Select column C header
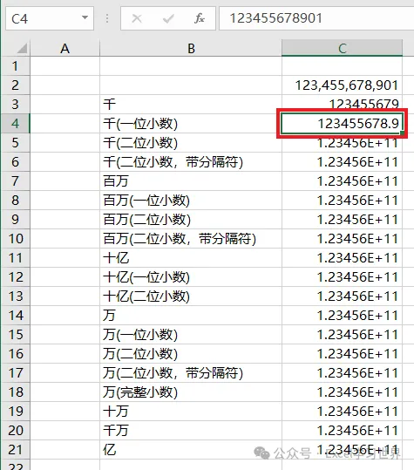 (343, 48)
